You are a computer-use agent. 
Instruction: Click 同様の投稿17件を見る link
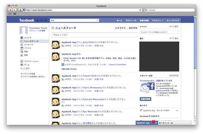point(69,69)
